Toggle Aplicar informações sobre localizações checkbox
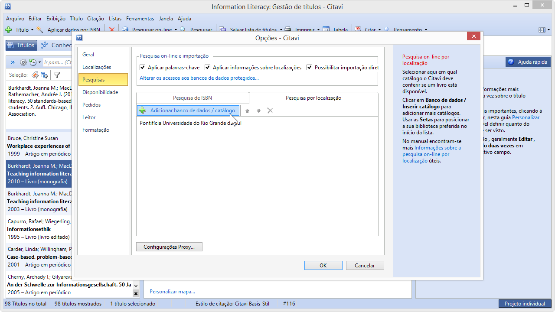Viewport: 555px width, 312px height. point(208,68)
